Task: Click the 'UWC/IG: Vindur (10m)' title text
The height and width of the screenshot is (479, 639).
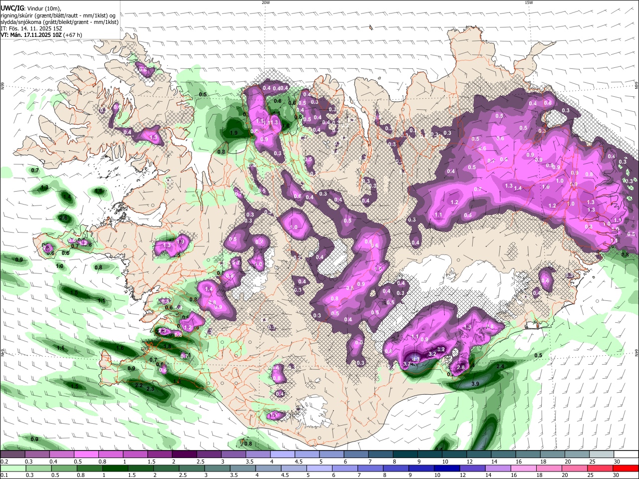Action: pyautogui.click(x=31, y=8)
